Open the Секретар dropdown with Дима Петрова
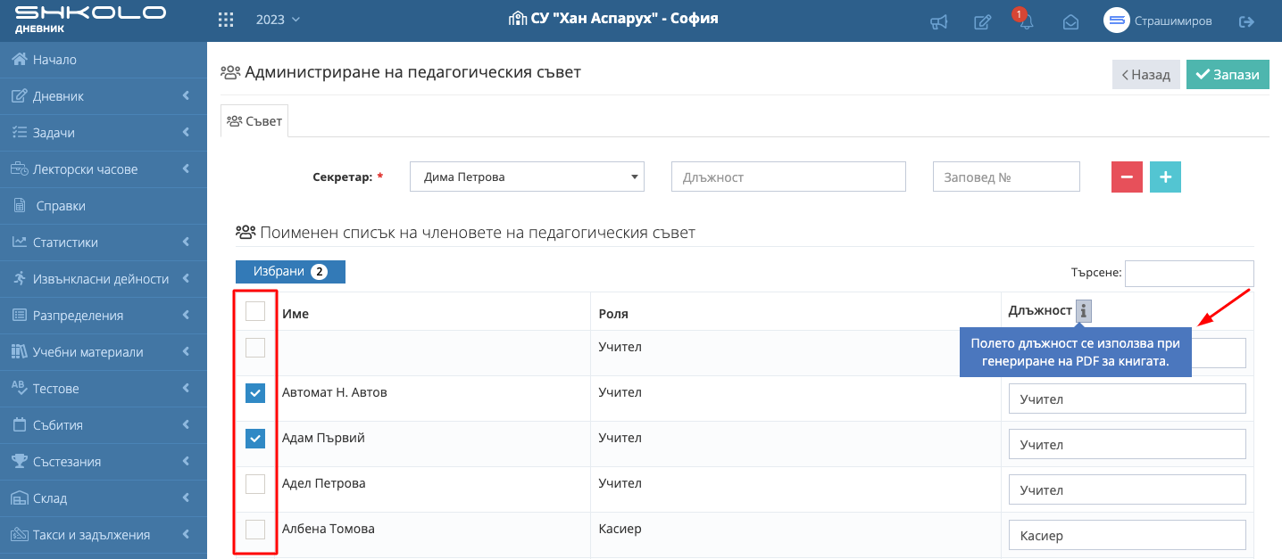 (x=527, y=177)
